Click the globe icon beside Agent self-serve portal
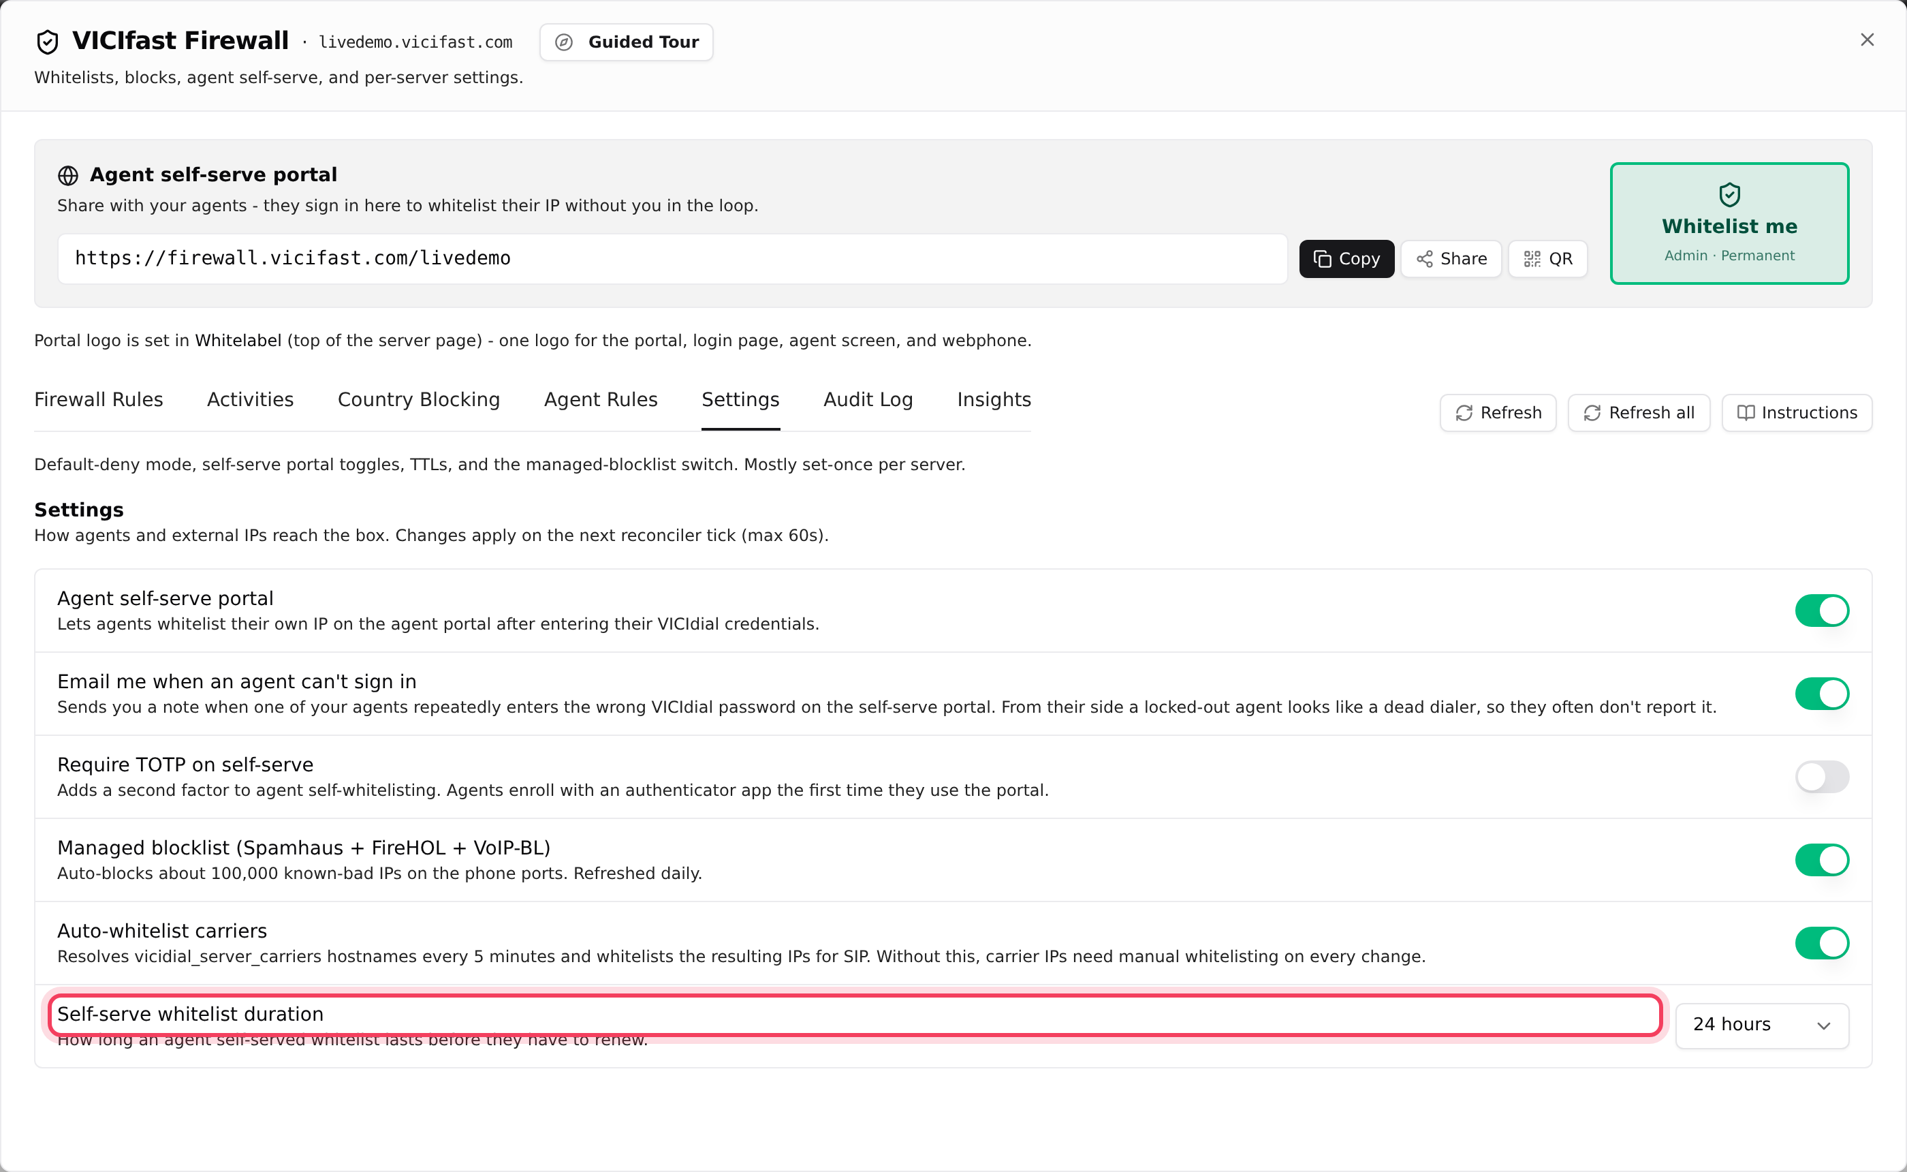Screen dimensions: 1907x1172 coord(68,176)
